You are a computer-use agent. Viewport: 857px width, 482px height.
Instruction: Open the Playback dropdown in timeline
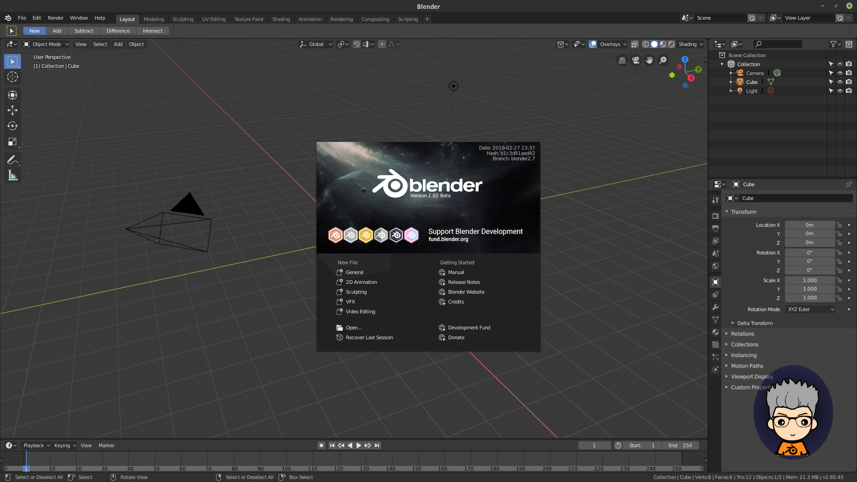click(x=36, y=445)
